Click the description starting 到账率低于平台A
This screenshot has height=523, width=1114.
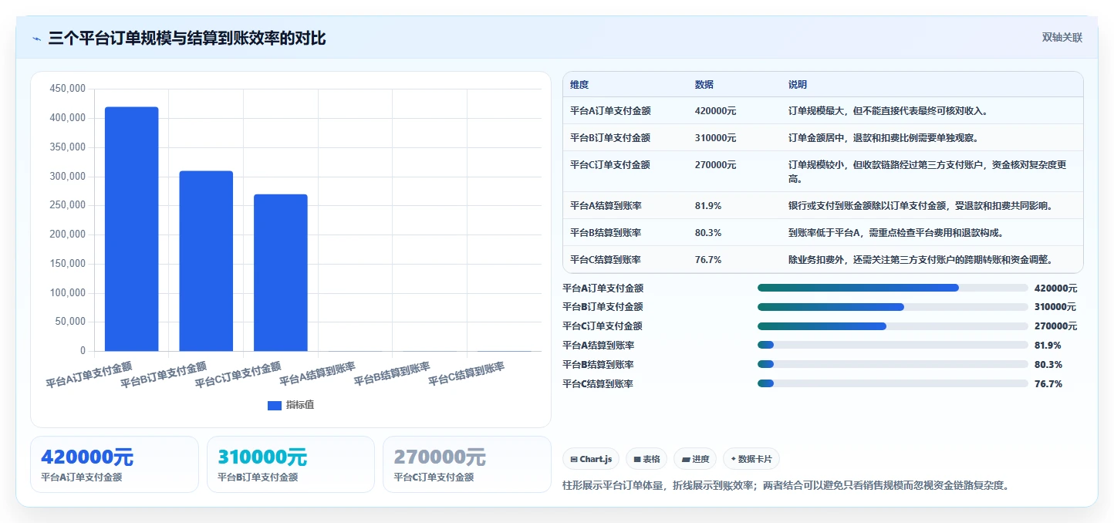(895, 233)
